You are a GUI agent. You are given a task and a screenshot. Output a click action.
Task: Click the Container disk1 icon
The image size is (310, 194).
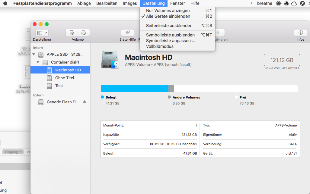click(x=45, y=62)
